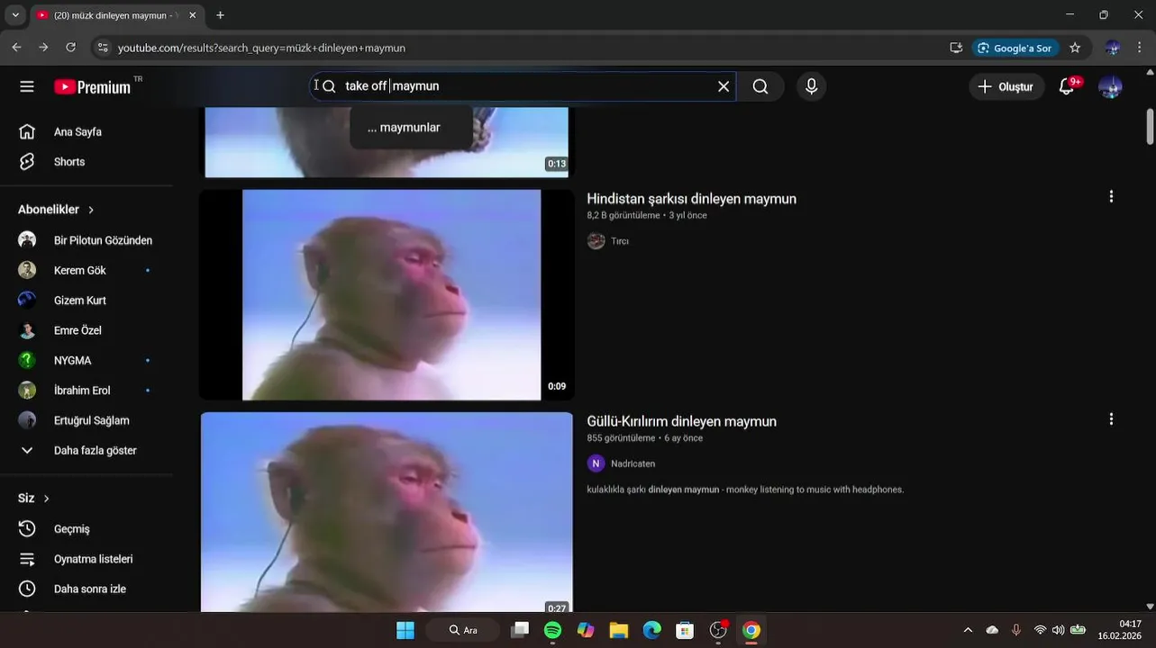Click the page vertical scrollbar thumb

1150,125
